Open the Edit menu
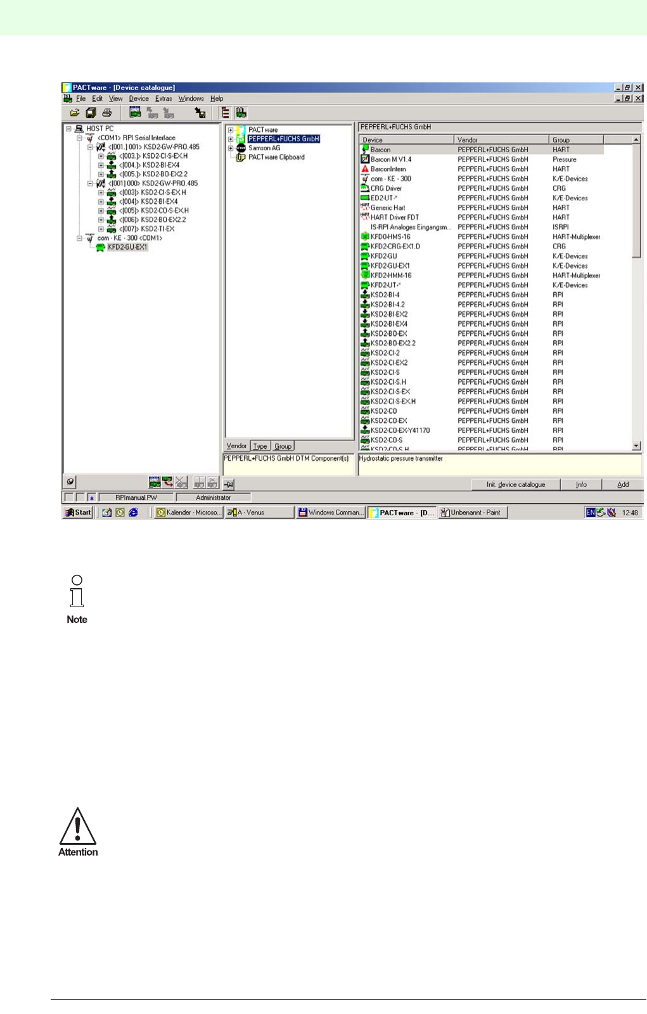647x1014 pixels. [97, 98]
